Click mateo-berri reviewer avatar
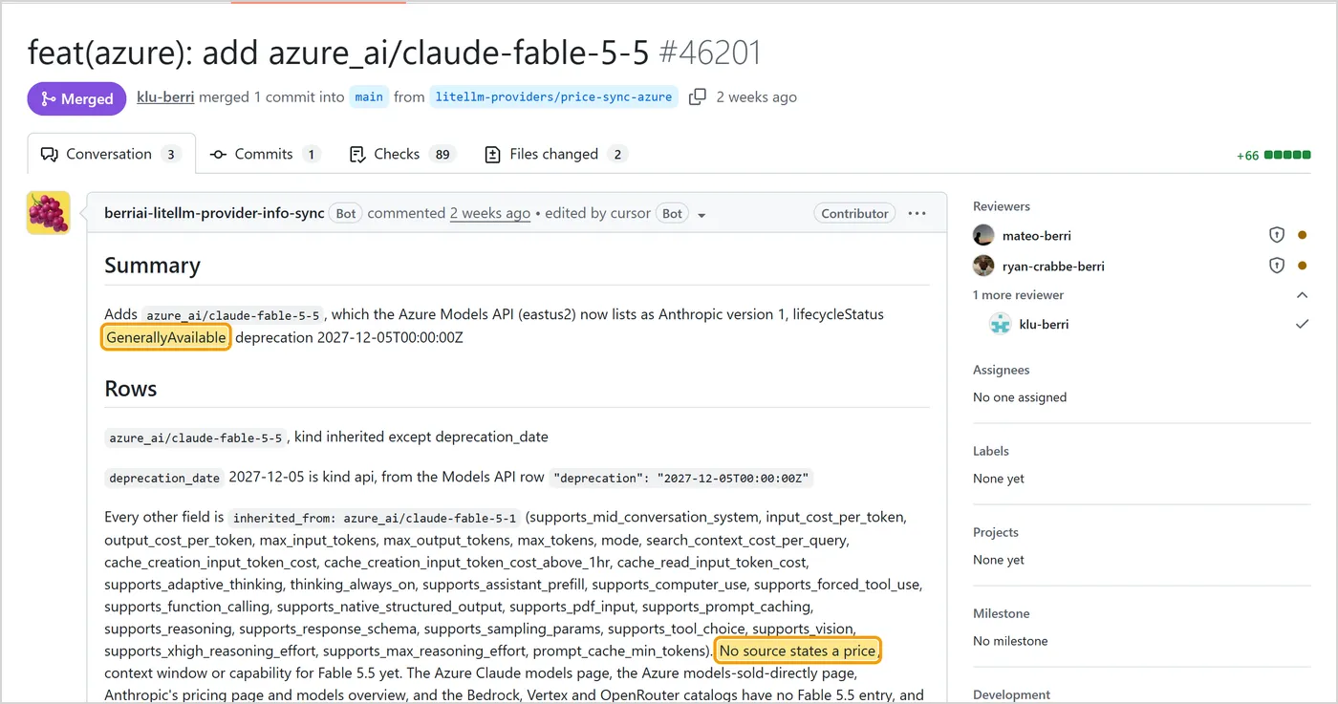1338x704 pixels. click(x=983, y=235)
